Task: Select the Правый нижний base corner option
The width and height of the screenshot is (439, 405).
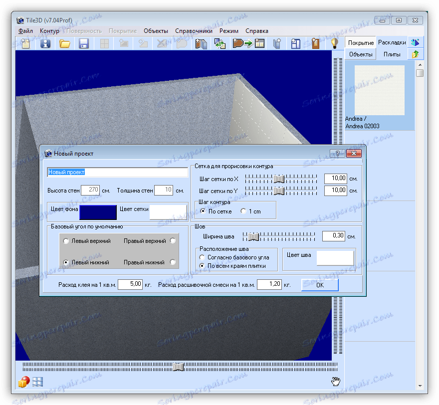Action: (x=173, y=262)
